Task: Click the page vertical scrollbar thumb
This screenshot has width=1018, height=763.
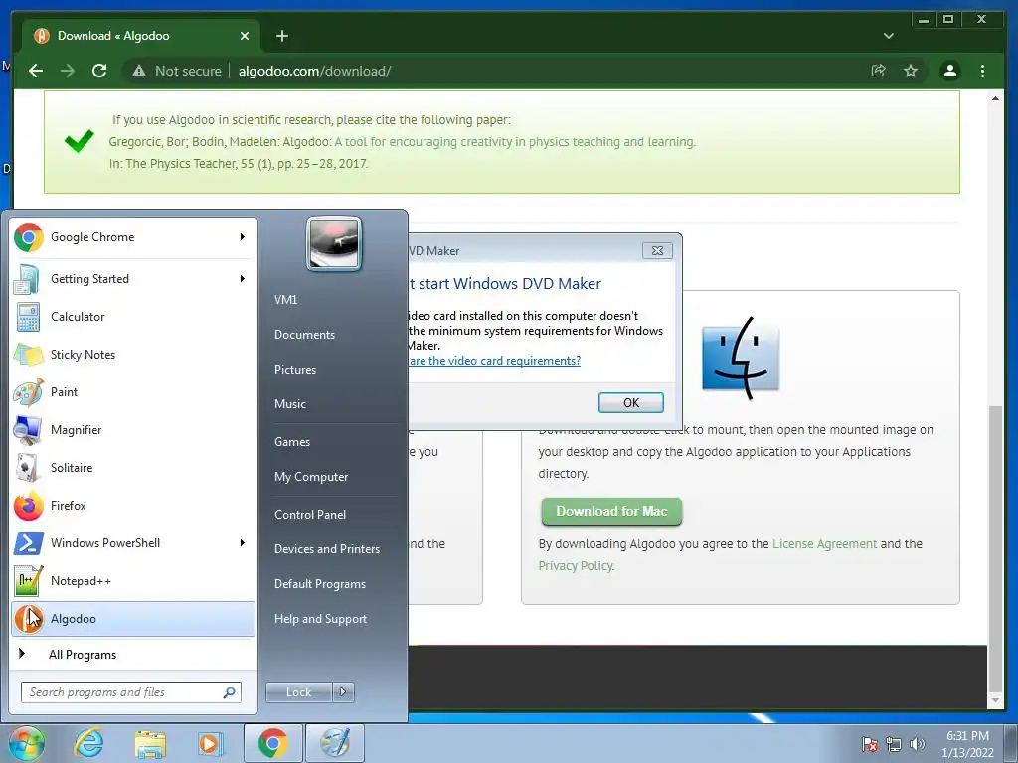Action: 995,548
